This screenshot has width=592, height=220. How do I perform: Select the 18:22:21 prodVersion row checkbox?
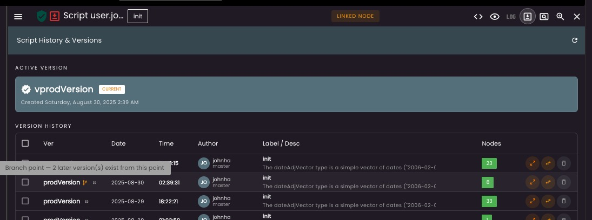click(x=25, y=201)
